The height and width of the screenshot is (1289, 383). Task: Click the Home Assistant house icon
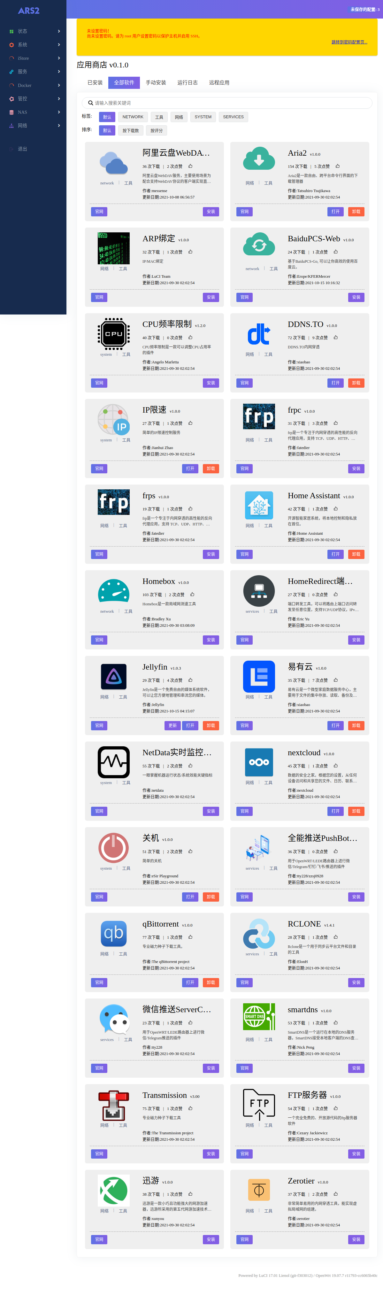pyautogui.click(x=259, y=505)
